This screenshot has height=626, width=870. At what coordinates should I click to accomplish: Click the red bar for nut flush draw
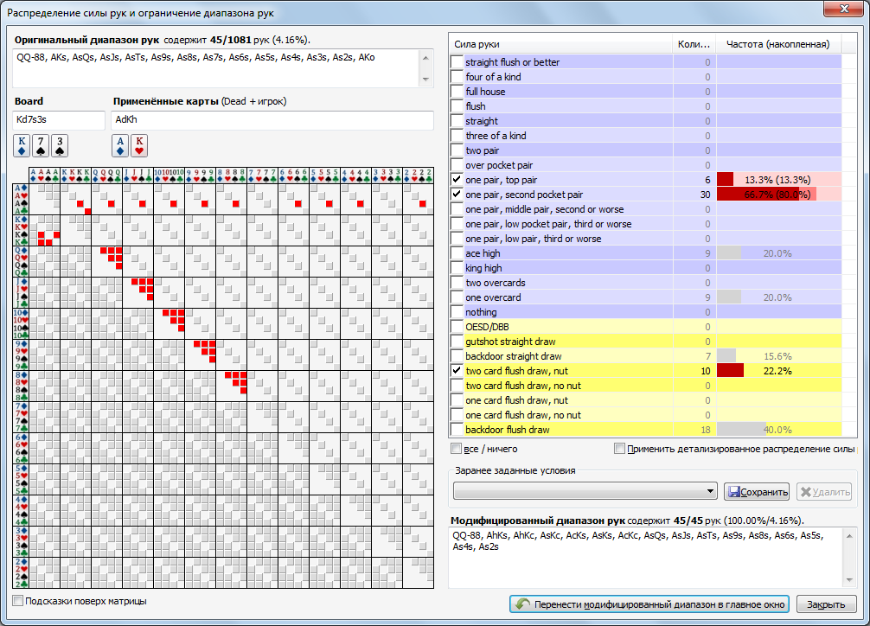[x=730, y=371]
